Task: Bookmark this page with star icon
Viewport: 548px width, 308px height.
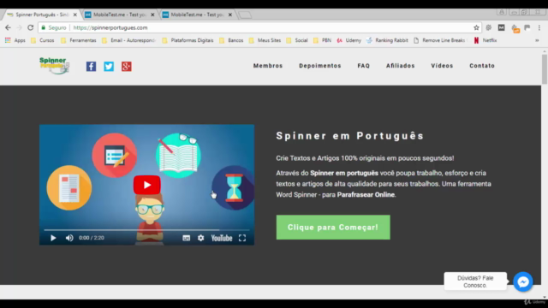Action: 476,27
